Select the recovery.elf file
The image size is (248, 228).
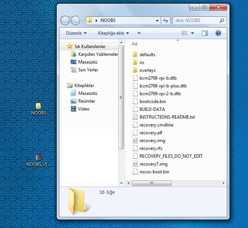pos(147,133)
